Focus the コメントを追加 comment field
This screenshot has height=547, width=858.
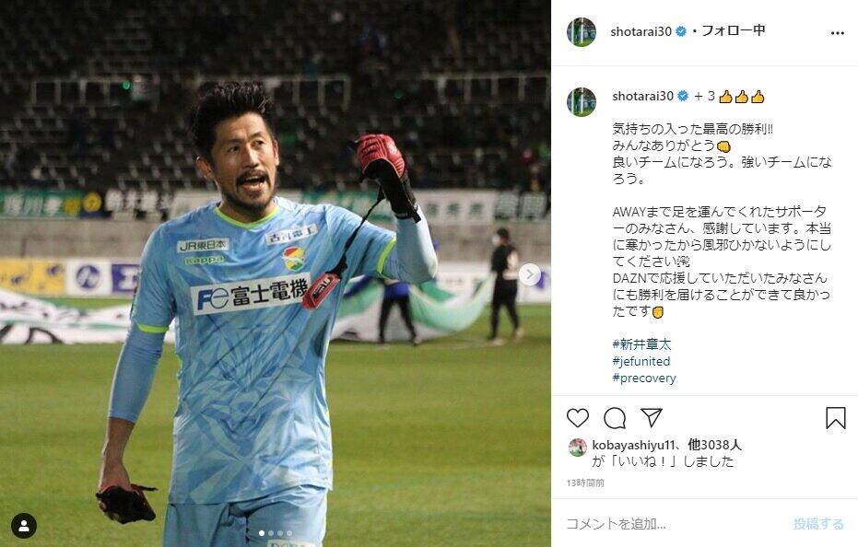click(673, 523)
